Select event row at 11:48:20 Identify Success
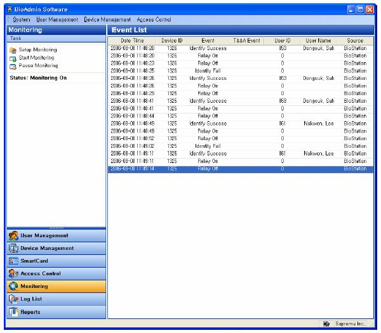The height and width of the screenshot is (333, 381). [241, 48]
